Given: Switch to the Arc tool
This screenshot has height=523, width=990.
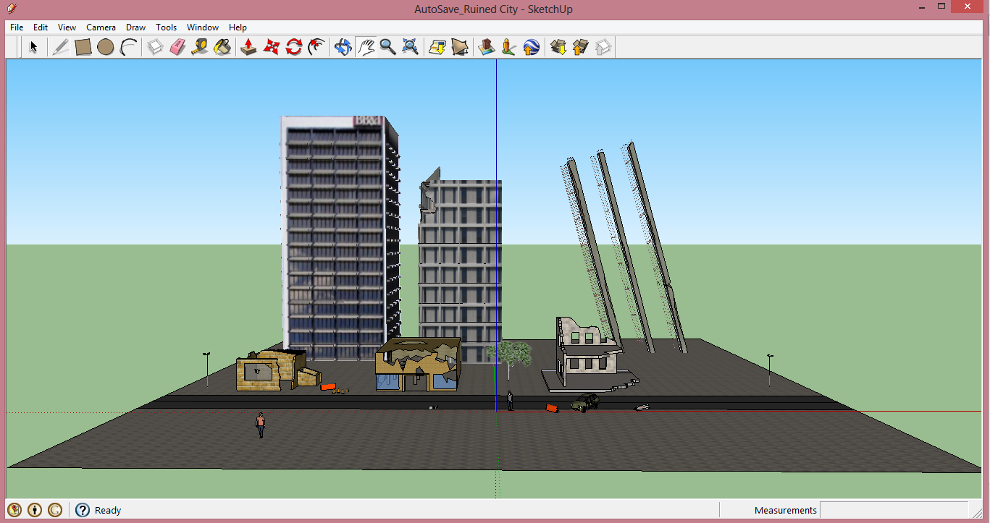Looking at the screenshot, I should pyautogui.click(x=129, y=46).
